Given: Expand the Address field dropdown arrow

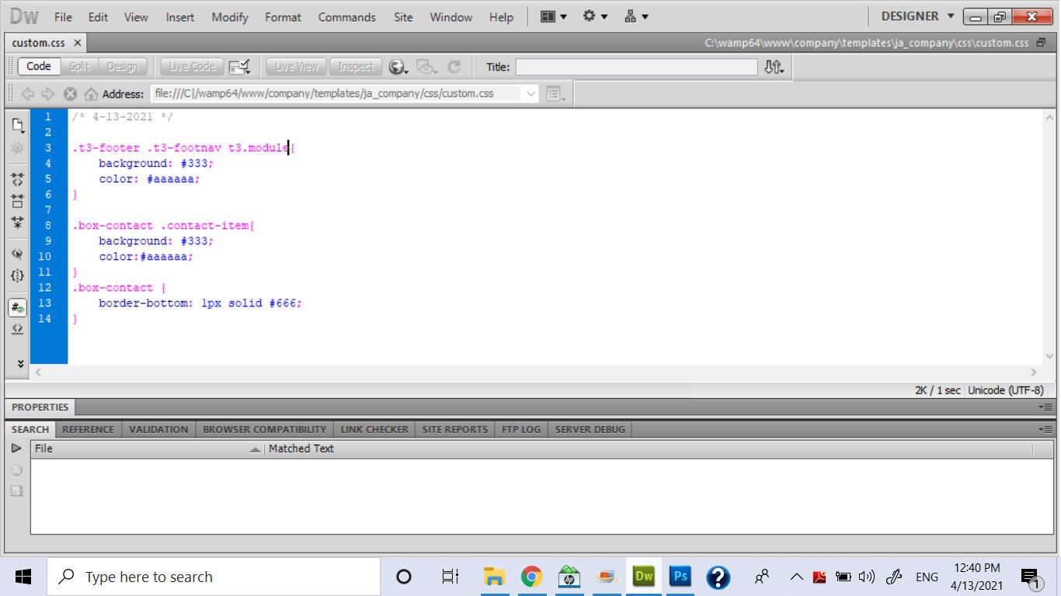Looking at the screenshot, I should [530, 94].
